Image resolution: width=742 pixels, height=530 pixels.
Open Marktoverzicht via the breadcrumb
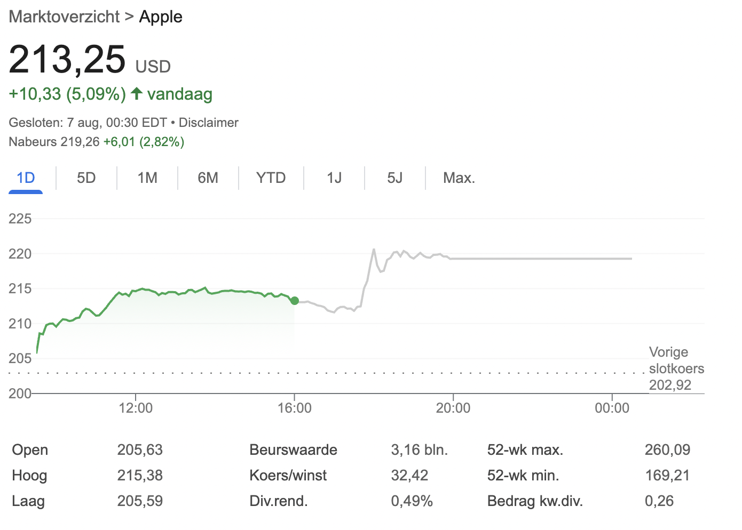point(64,17)
